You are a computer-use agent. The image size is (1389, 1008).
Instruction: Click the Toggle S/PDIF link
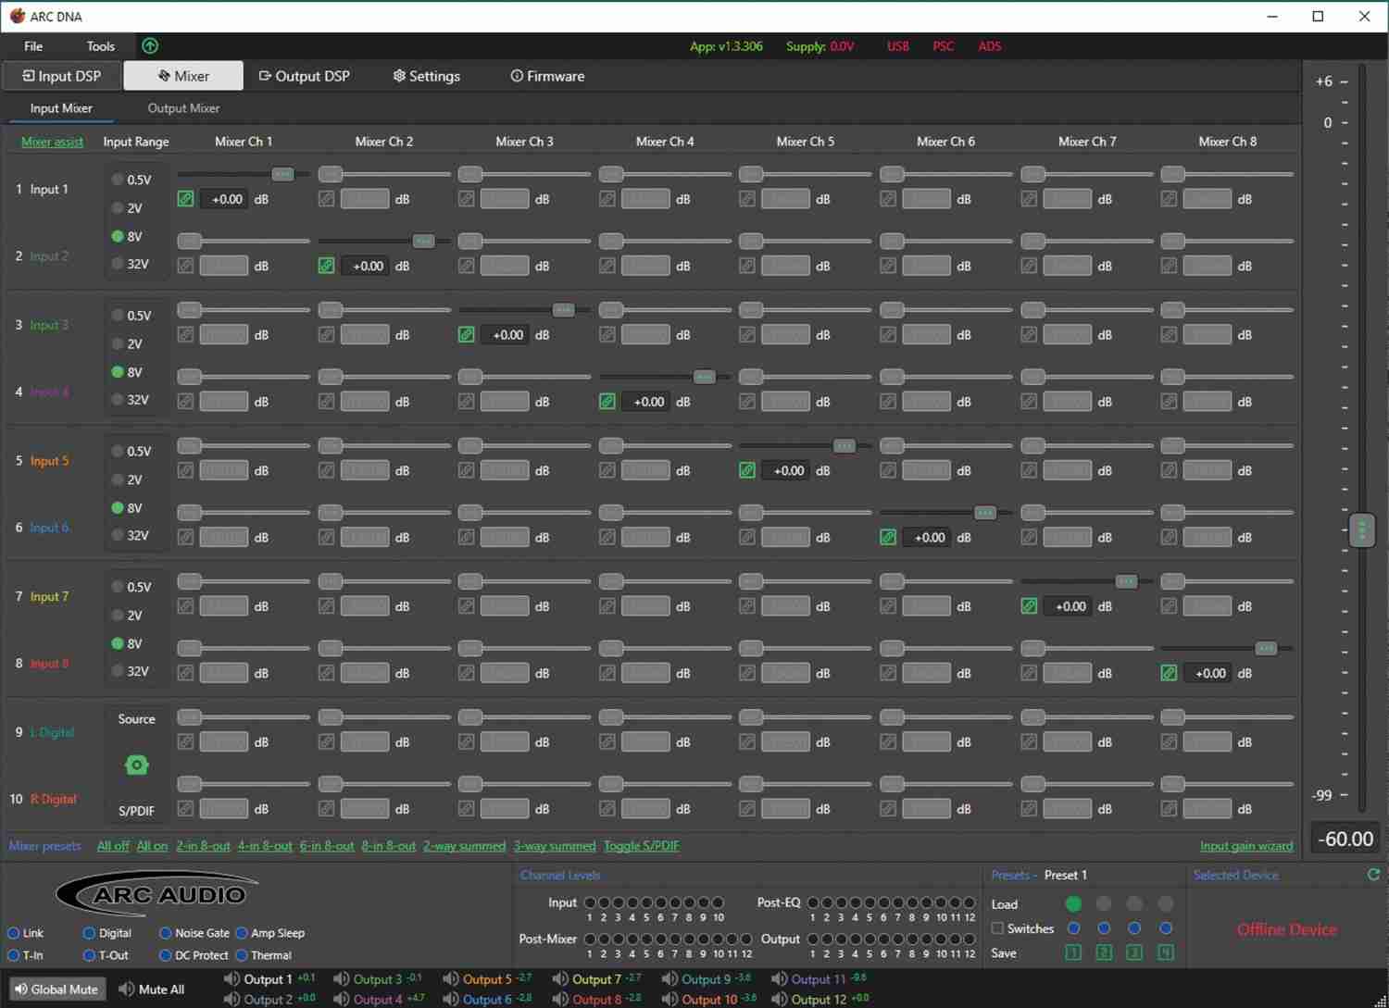[642, 846]
